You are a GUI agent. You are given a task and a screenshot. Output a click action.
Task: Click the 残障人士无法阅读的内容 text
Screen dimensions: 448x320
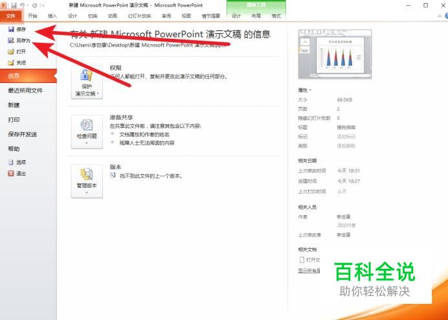pos(146,143)
